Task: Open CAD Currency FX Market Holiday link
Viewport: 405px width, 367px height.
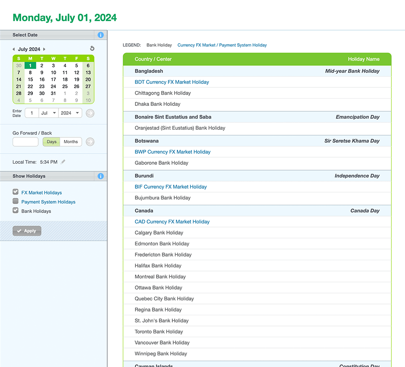Action: point(172,222)
